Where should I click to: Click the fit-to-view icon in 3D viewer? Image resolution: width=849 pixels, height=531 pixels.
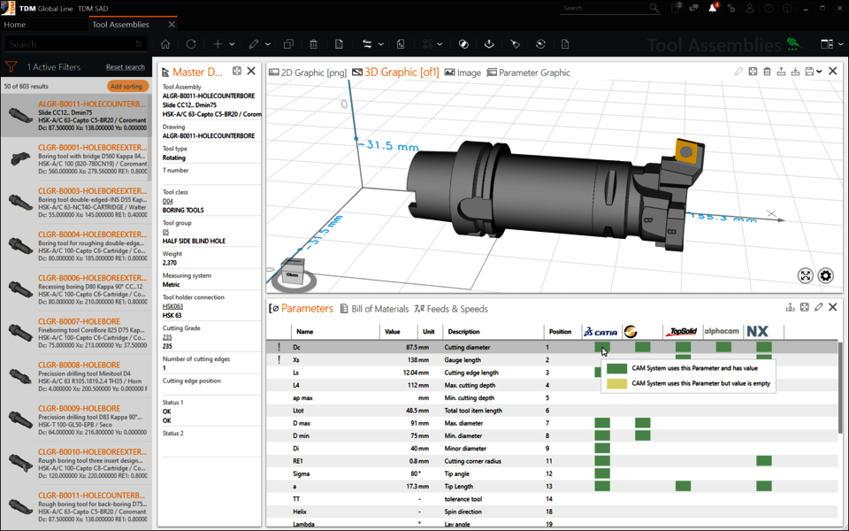point(806,276)
